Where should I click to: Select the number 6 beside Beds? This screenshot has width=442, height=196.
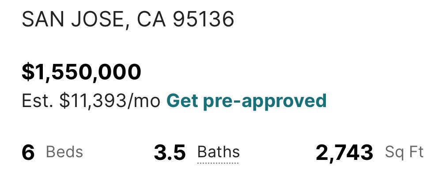pyautogui.click(x=28, y=152)
